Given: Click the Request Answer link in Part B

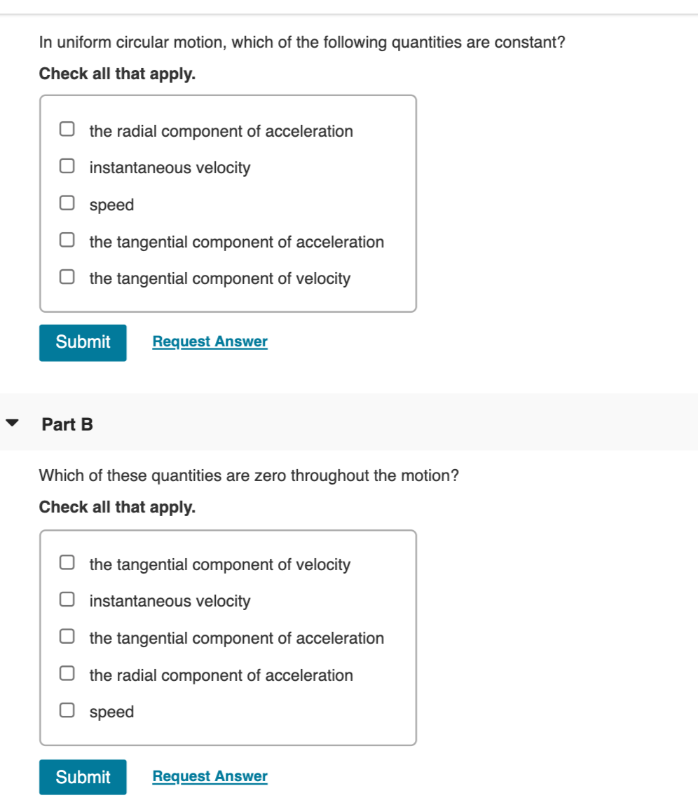Looking at the screenshot, I should point(210,777).
